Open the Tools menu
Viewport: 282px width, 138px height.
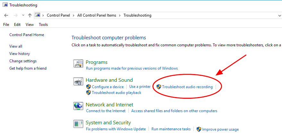[43, 25]
